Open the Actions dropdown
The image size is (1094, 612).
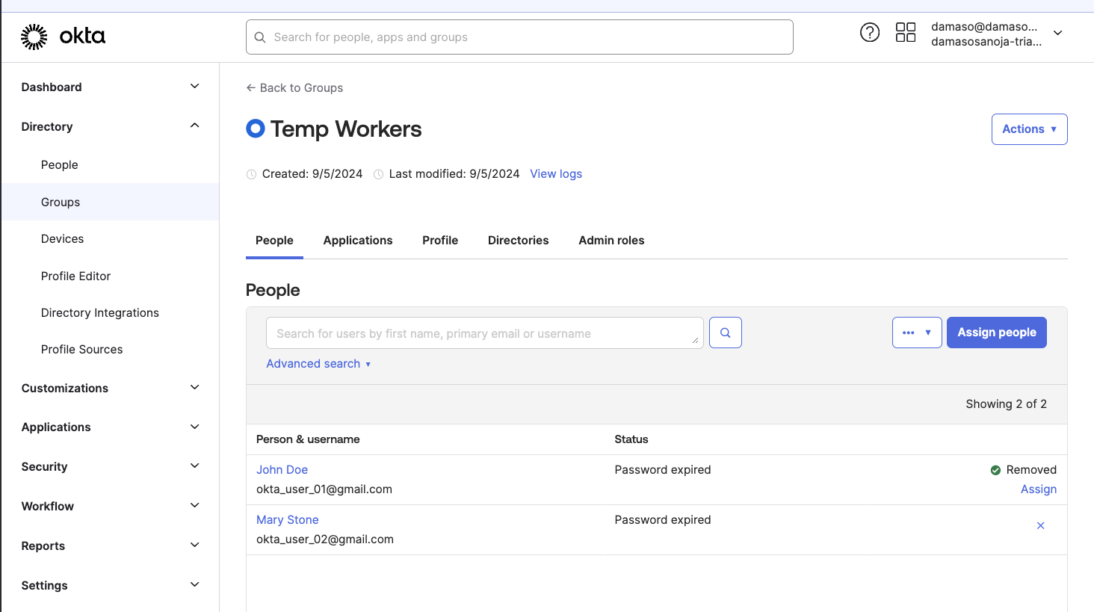click(x=1029, y=129)
